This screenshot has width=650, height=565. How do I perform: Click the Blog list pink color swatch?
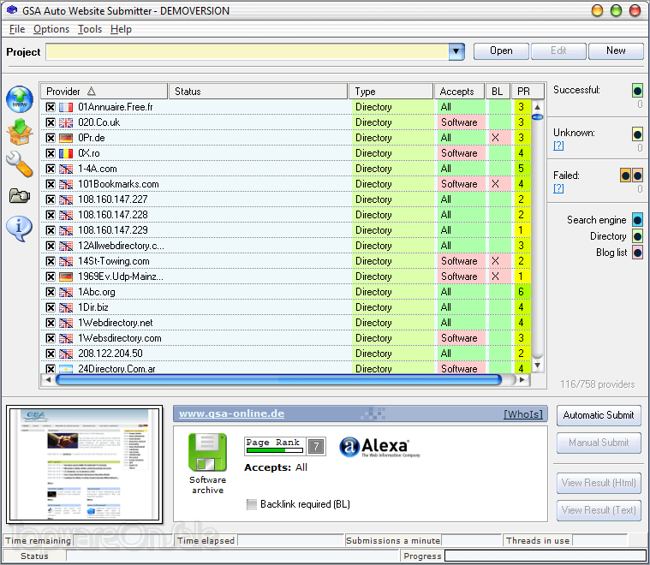click(x=637, y=253)
